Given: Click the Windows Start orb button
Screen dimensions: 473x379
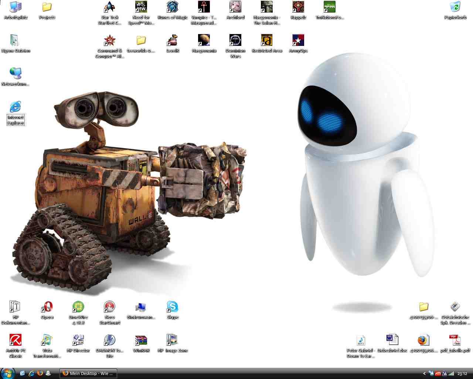Looking at the screenshot, I should click(7, 373).
